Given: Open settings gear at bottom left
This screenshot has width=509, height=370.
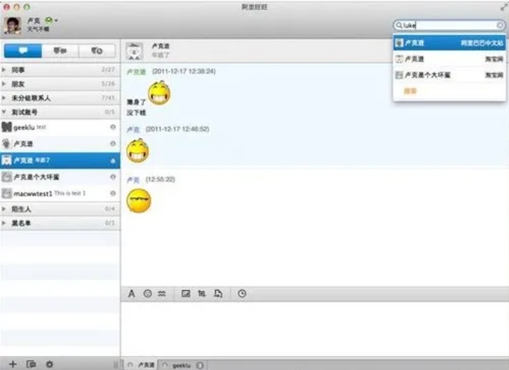Looking at the screenshot, I should point(49,364).
